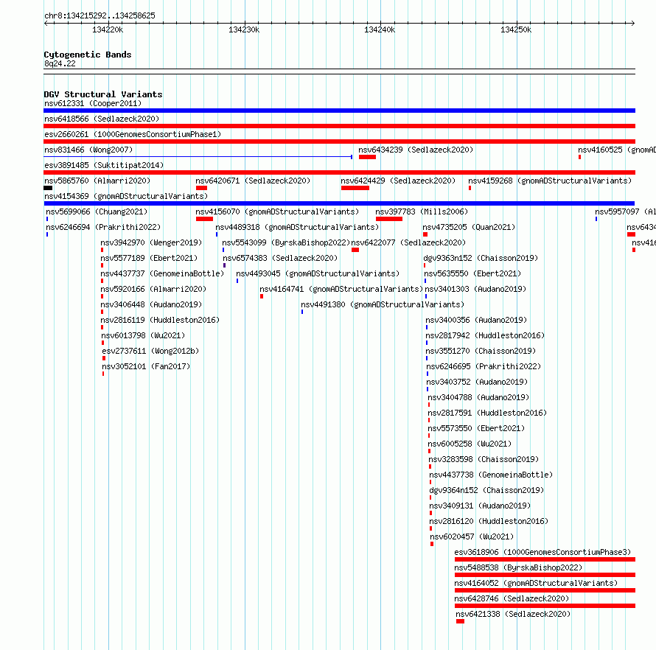Click esv2737611 (Wong2012b) label
The width and height of the screenshot is (656, 650).
[x=150, y=351]
